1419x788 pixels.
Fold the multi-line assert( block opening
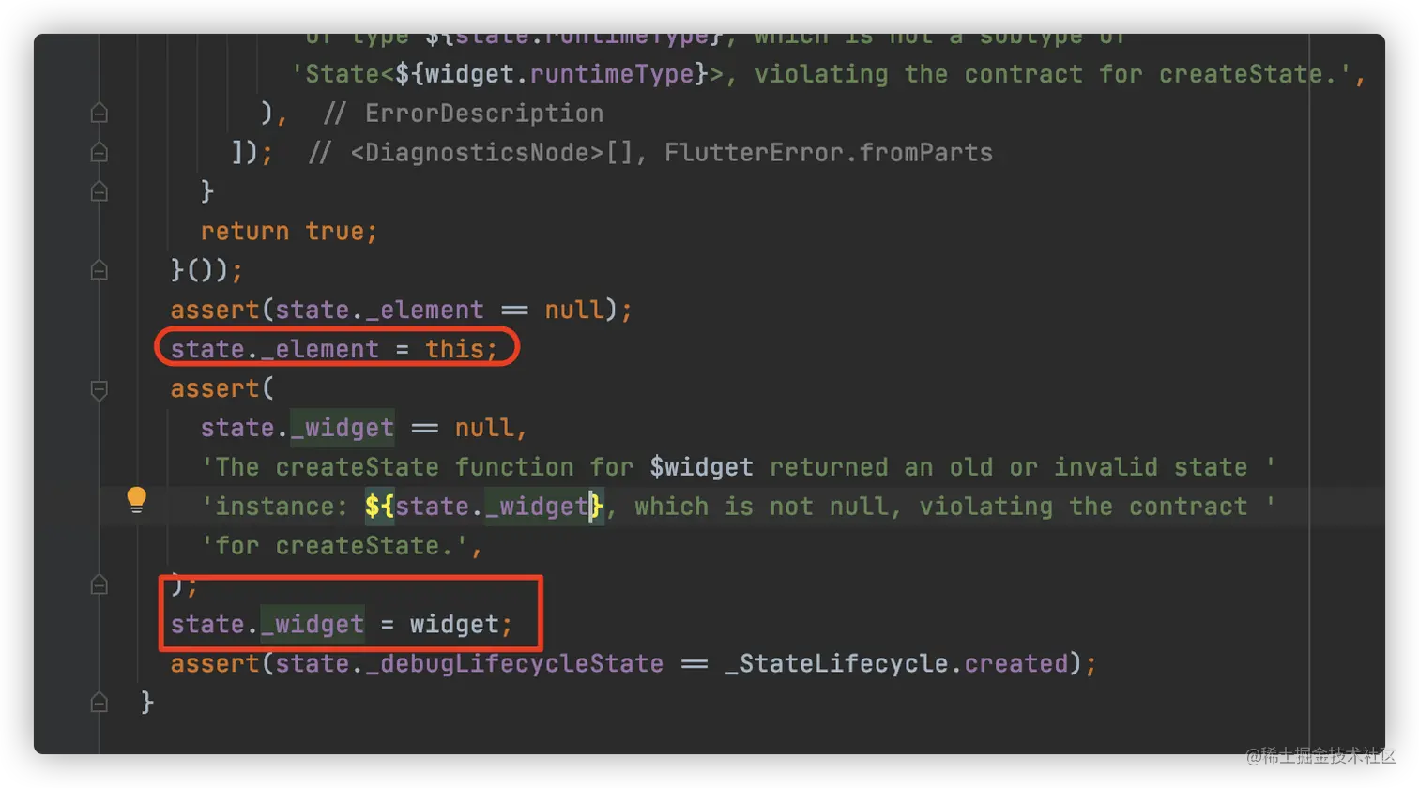(99, 389)
